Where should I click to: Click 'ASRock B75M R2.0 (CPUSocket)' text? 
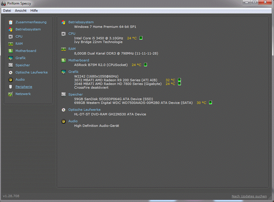(101, 65)
